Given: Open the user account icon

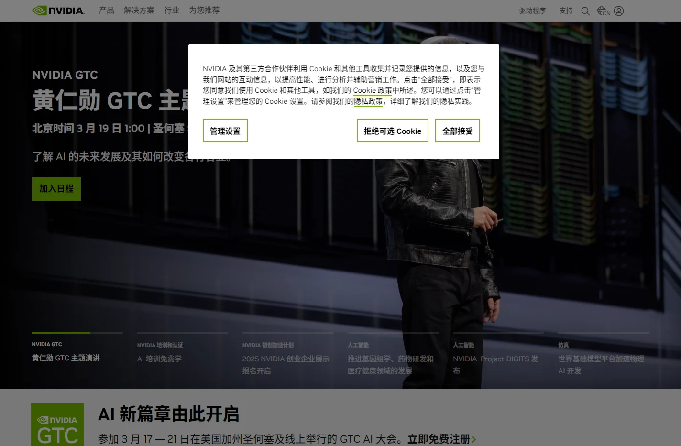Looking at the screenshot, I should (619, 11).
